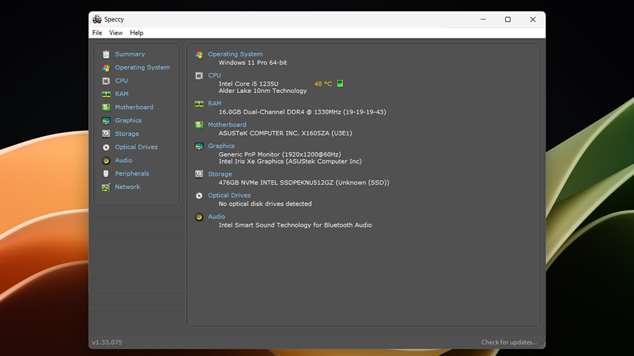Image resolution: width=634 pixels, height=356 pixels.
Task: Click the Storage drive icon in sidebar
Action: click(106, 134)
